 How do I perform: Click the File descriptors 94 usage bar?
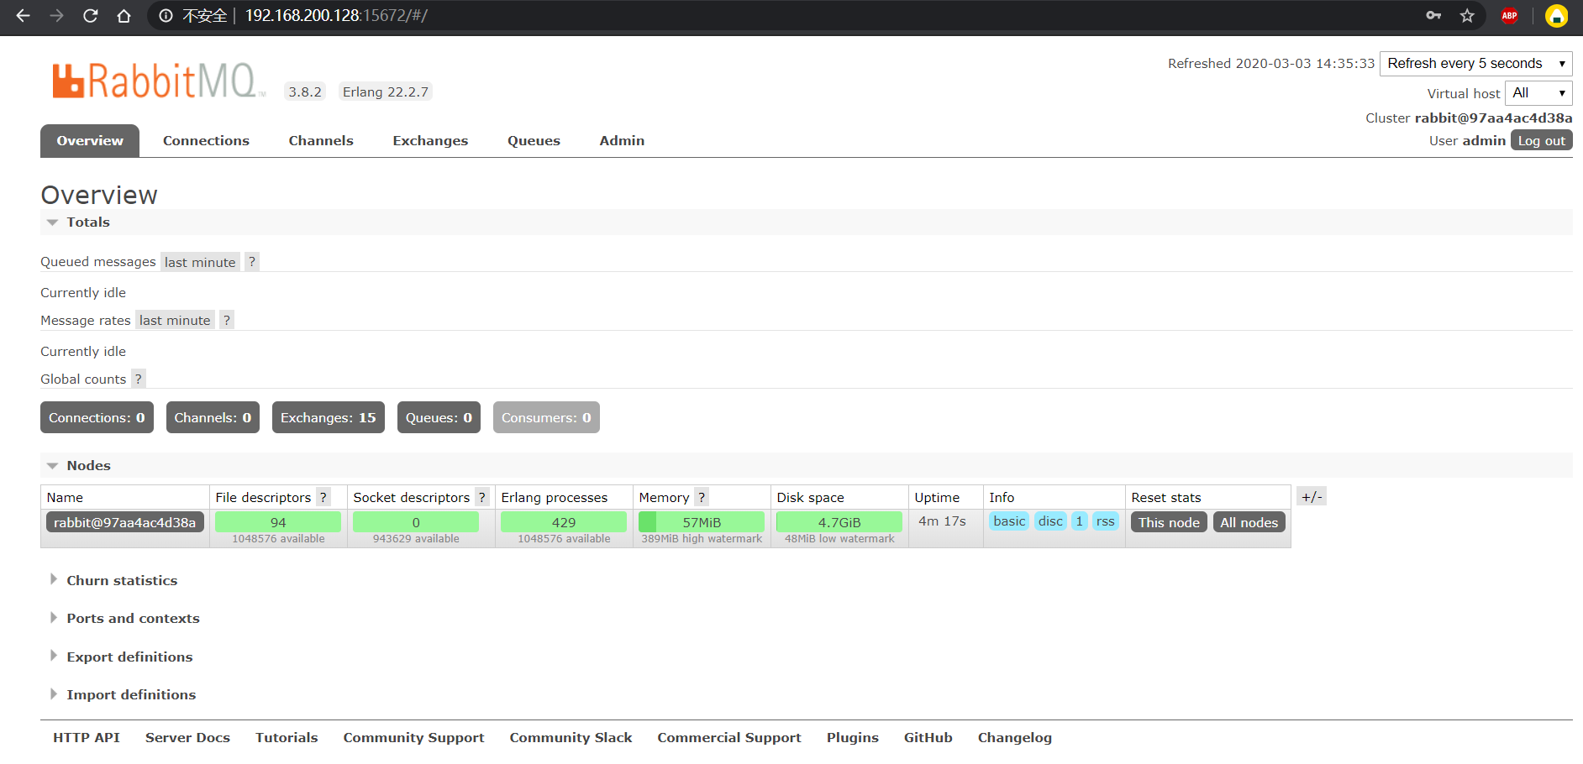278,522
